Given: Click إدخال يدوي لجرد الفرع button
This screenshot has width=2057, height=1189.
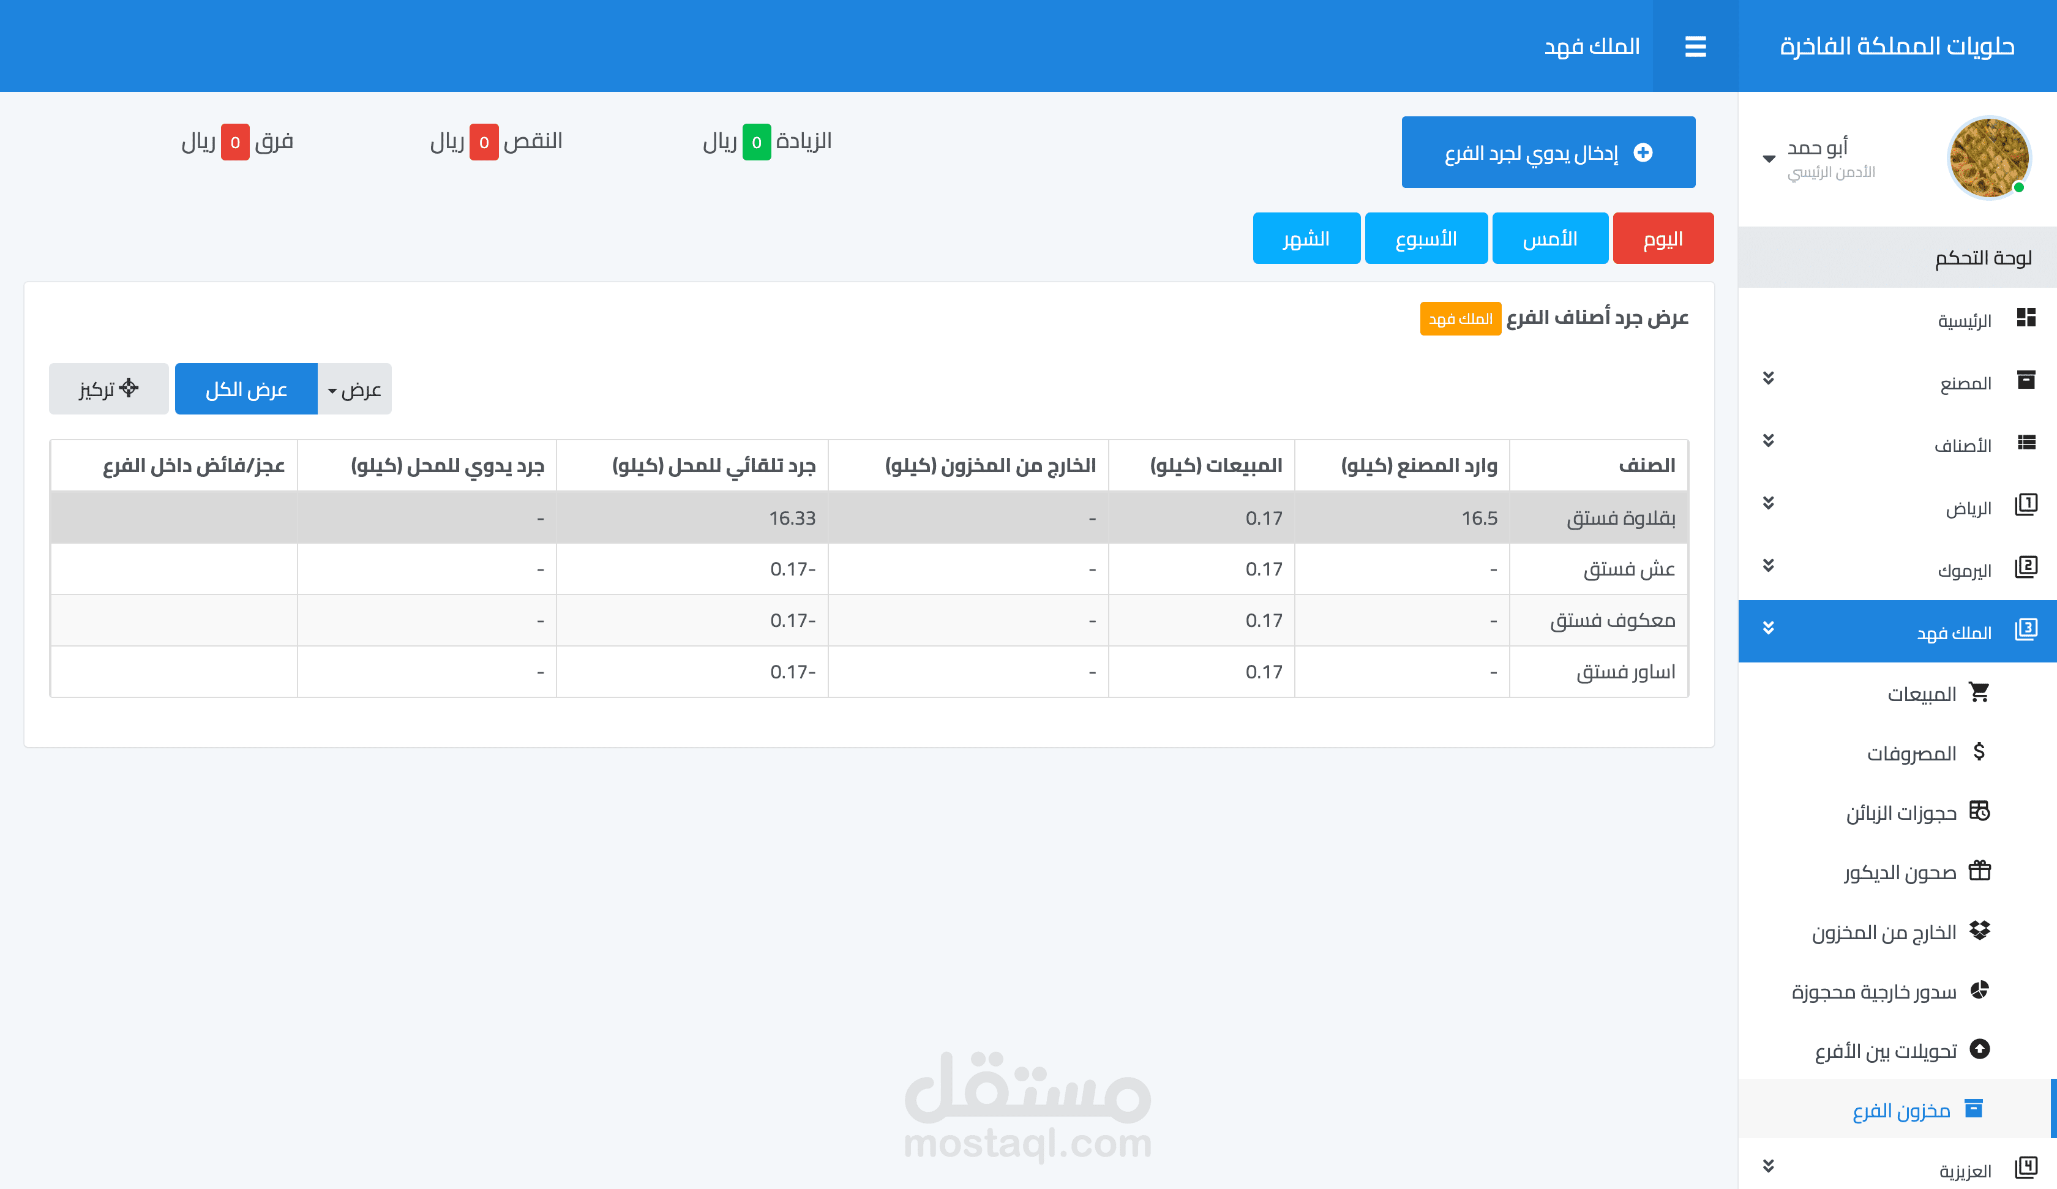Looking at the screenshot, I should (1548, 152).
